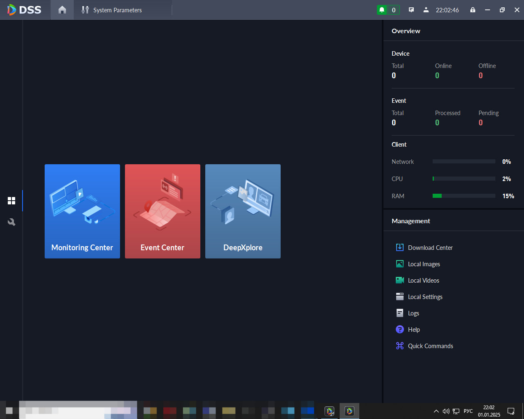The height and width of the screenshot is (419, 524).
Task: Click the RAM usage bar
Action: point(464,196)
